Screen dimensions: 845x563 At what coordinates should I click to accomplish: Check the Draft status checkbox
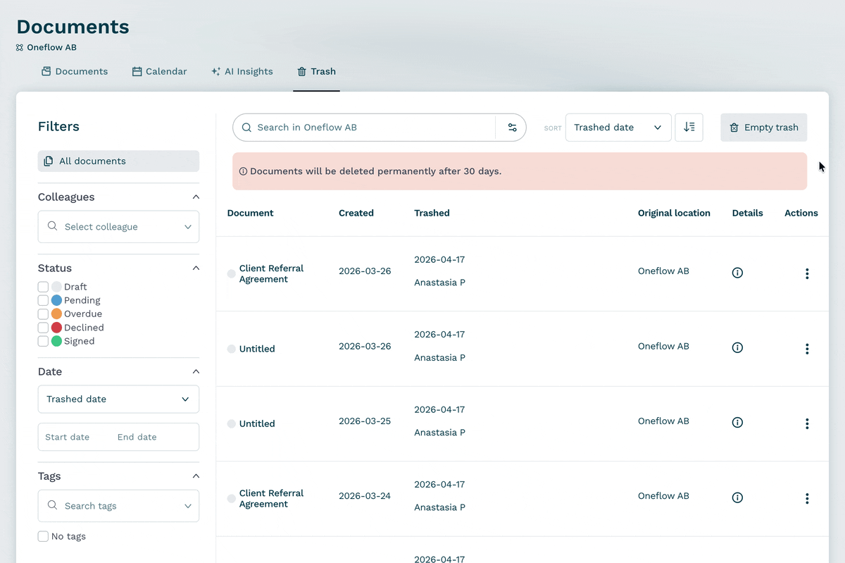(43, 287)
